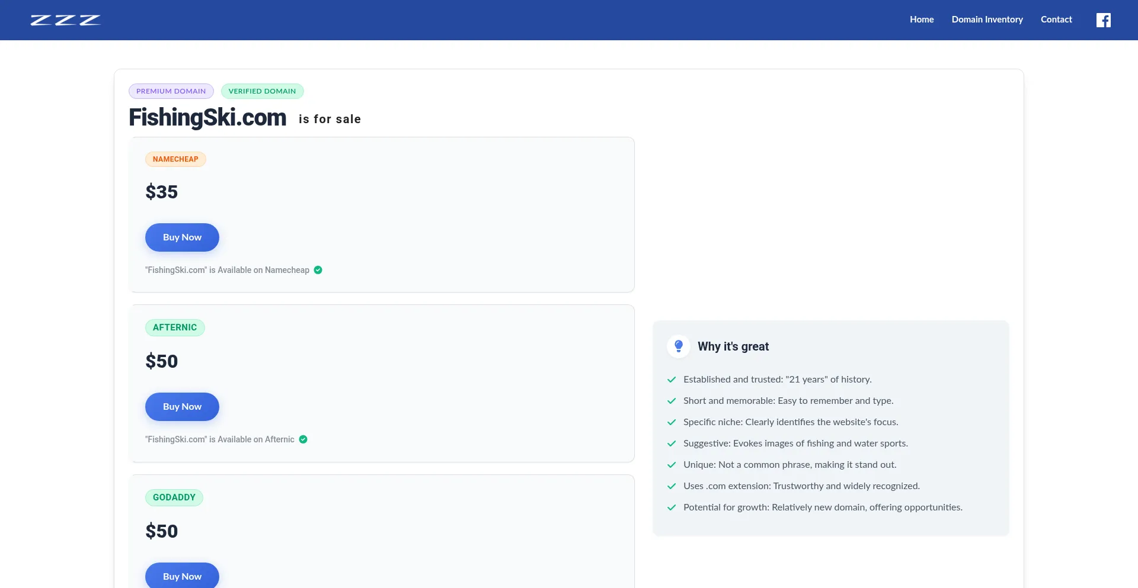The width and height of the screenshot is (1138, 588).
Task: Click the FishingSki.com heading
Action: [207, 118]
